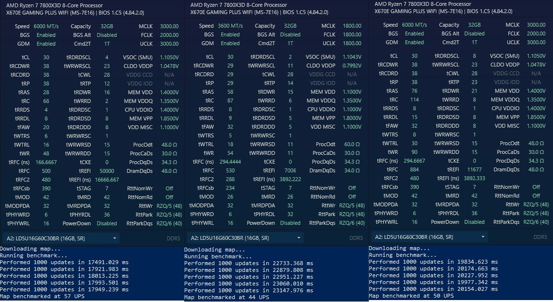Click the tRFC (ns) value 294.6667

pos(415,161)
